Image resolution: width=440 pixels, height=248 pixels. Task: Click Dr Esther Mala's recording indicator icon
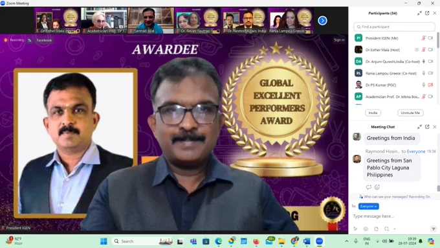417,50
